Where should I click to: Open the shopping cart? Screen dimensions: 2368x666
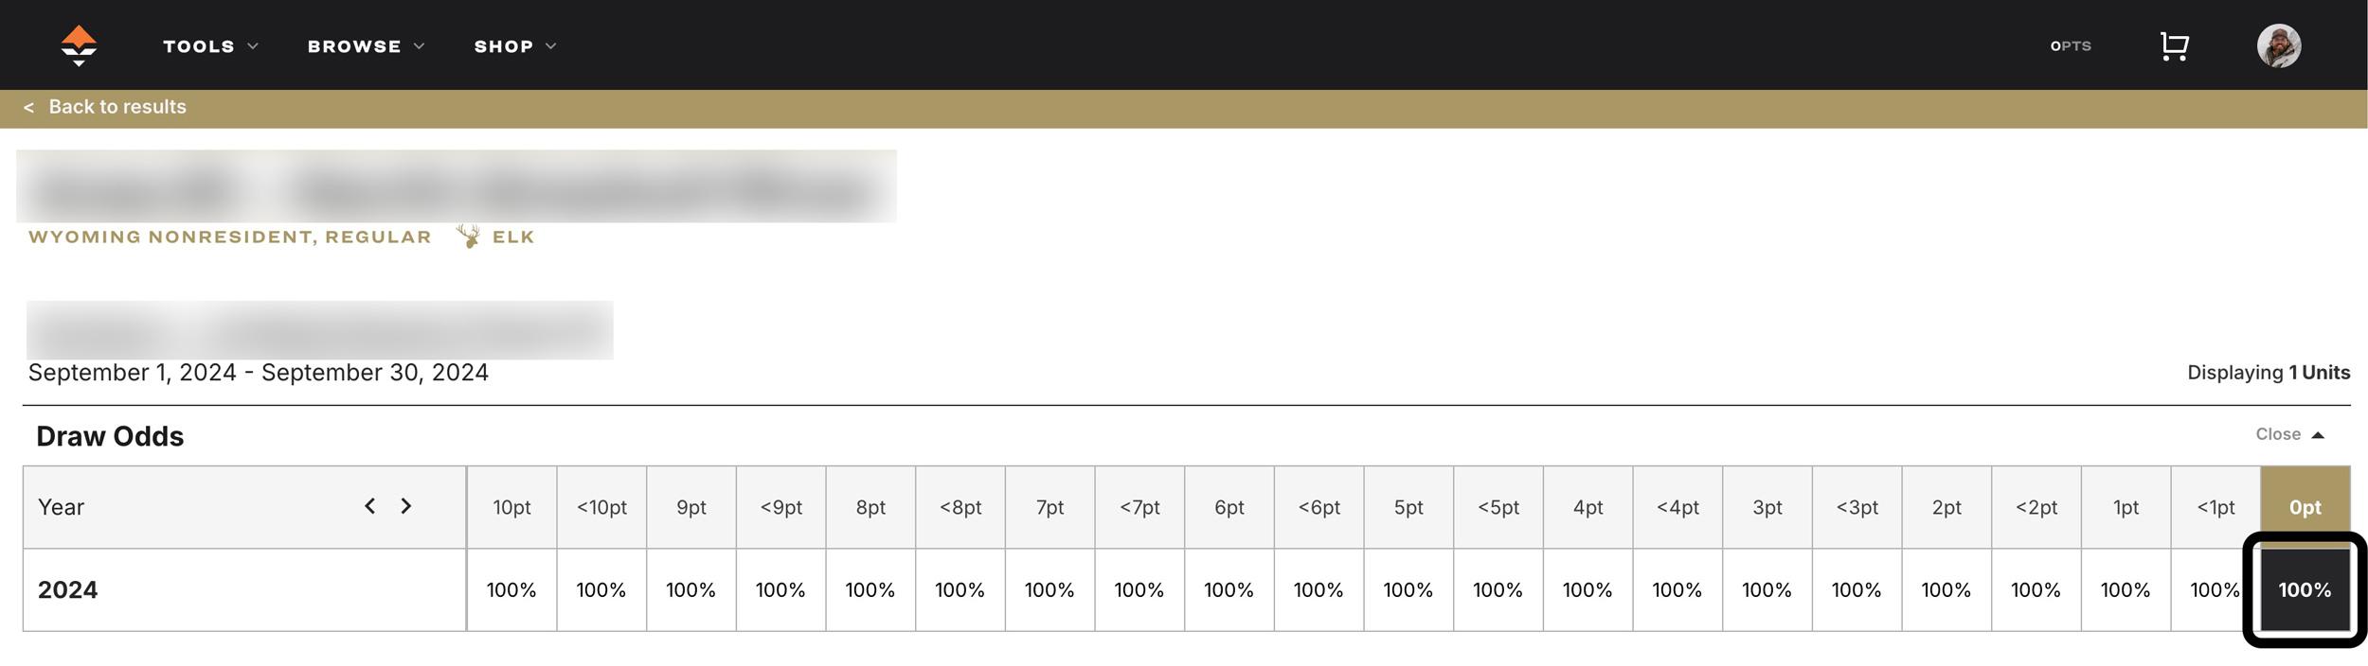point(2173,44)
